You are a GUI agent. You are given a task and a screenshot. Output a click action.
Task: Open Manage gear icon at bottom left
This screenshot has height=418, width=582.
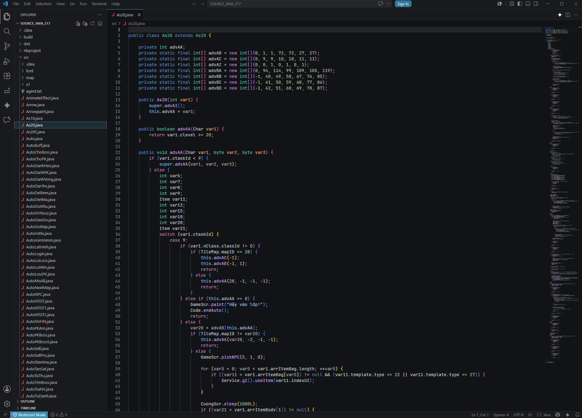pyautogui.click(x=7, y=404)
